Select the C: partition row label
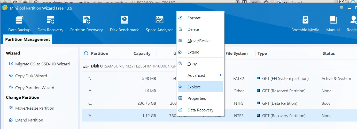The width and height of the screenshot is (357, 129). click(90, 103)
